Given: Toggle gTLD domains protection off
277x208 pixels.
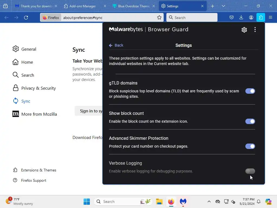Looking at the screenshot, I should tap(250, 91).
